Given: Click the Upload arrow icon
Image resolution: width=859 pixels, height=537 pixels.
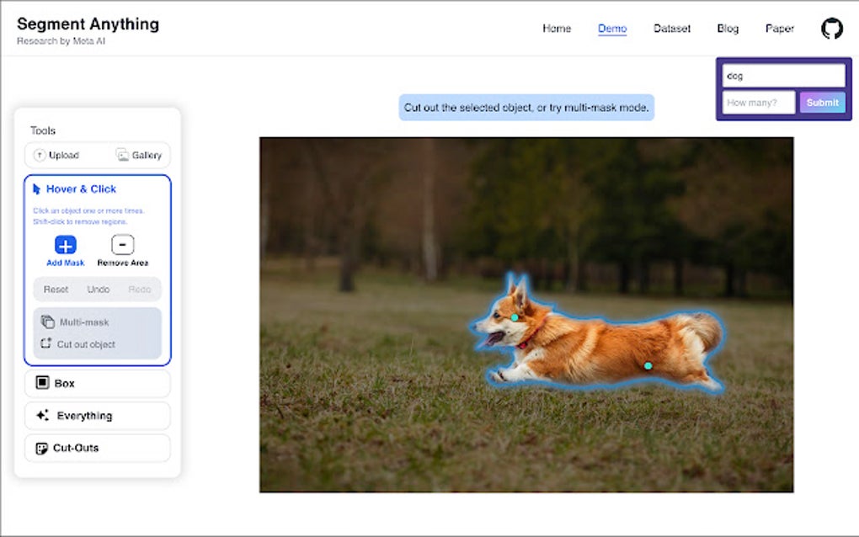Looking at the screenshot, I should 40,156.
